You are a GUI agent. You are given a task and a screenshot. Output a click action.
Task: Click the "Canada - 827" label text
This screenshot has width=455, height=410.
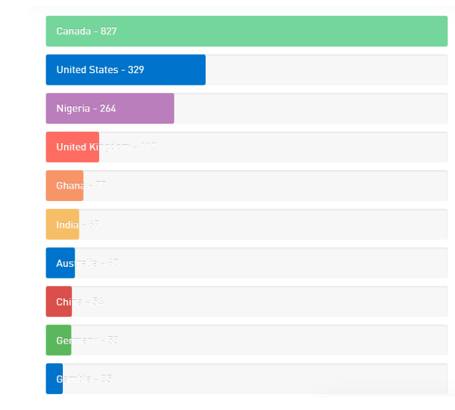point(86,31)
